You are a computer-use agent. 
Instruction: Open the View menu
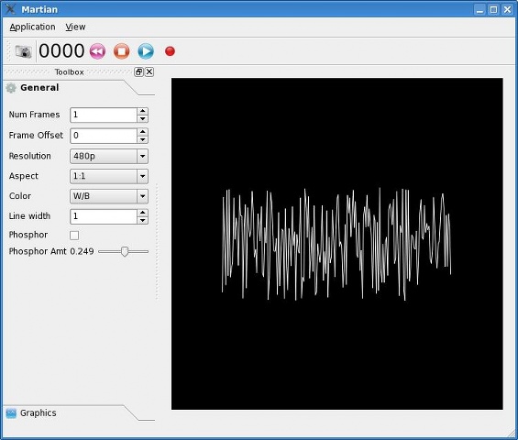[x=75, y=27]
